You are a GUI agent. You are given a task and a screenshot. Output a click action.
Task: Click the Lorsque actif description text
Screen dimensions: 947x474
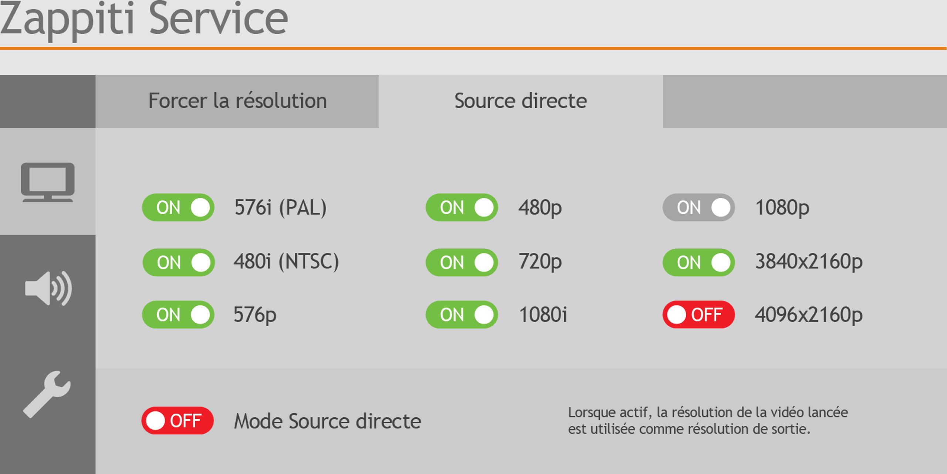tap(708, 421)
